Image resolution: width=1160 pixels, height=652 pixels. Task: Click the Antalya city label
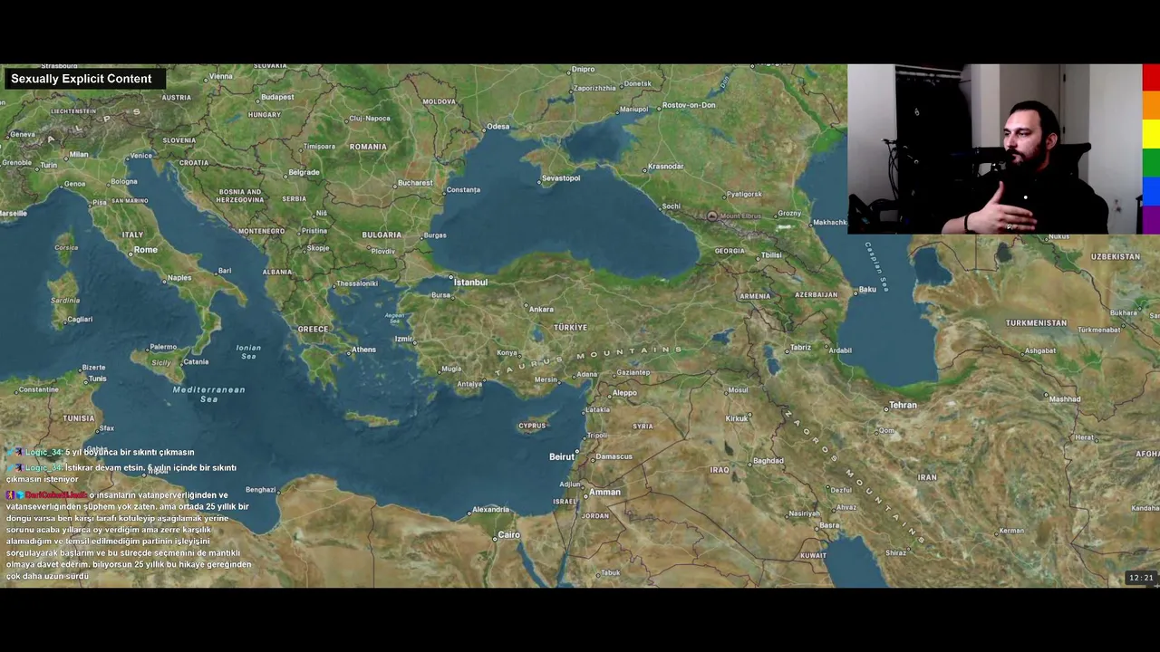click(x=469, y=384)
